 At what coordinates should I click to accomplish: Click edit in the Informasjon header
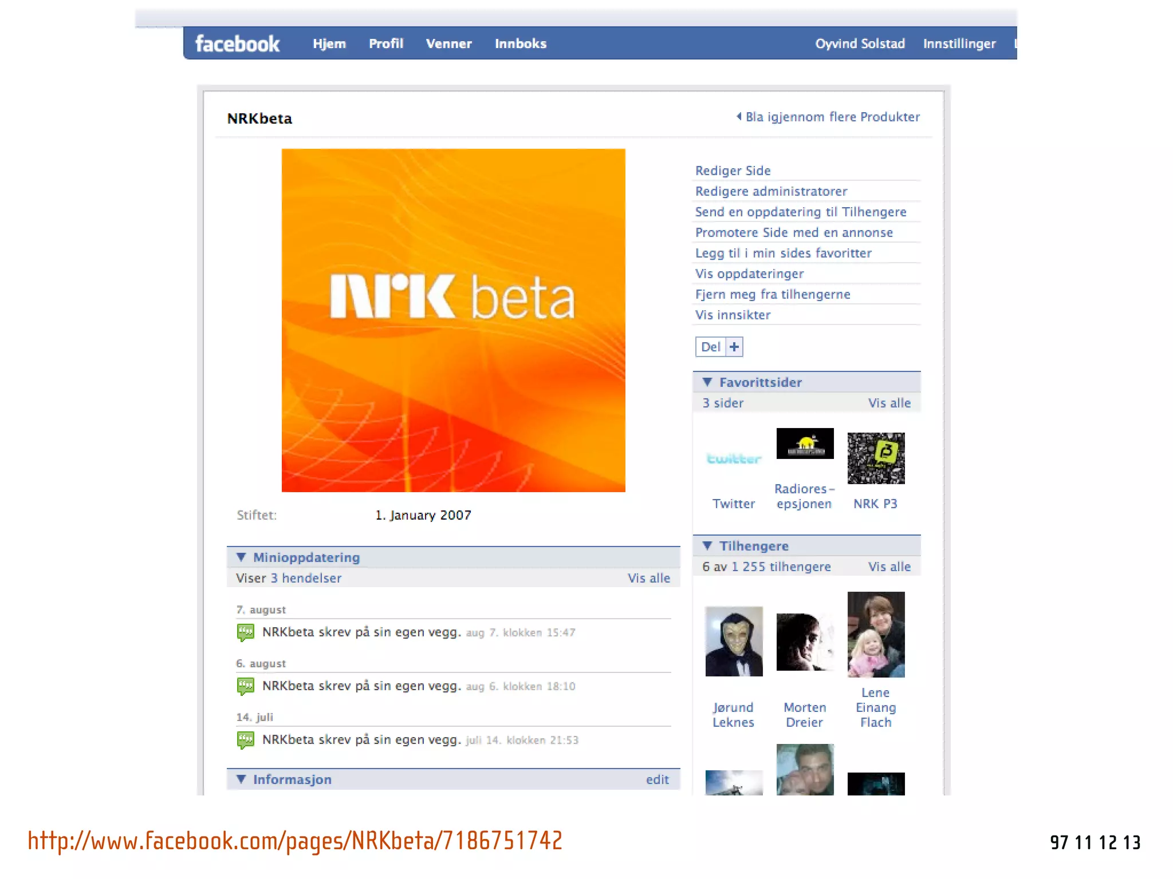pyautogui.click(x=658, y=779)
